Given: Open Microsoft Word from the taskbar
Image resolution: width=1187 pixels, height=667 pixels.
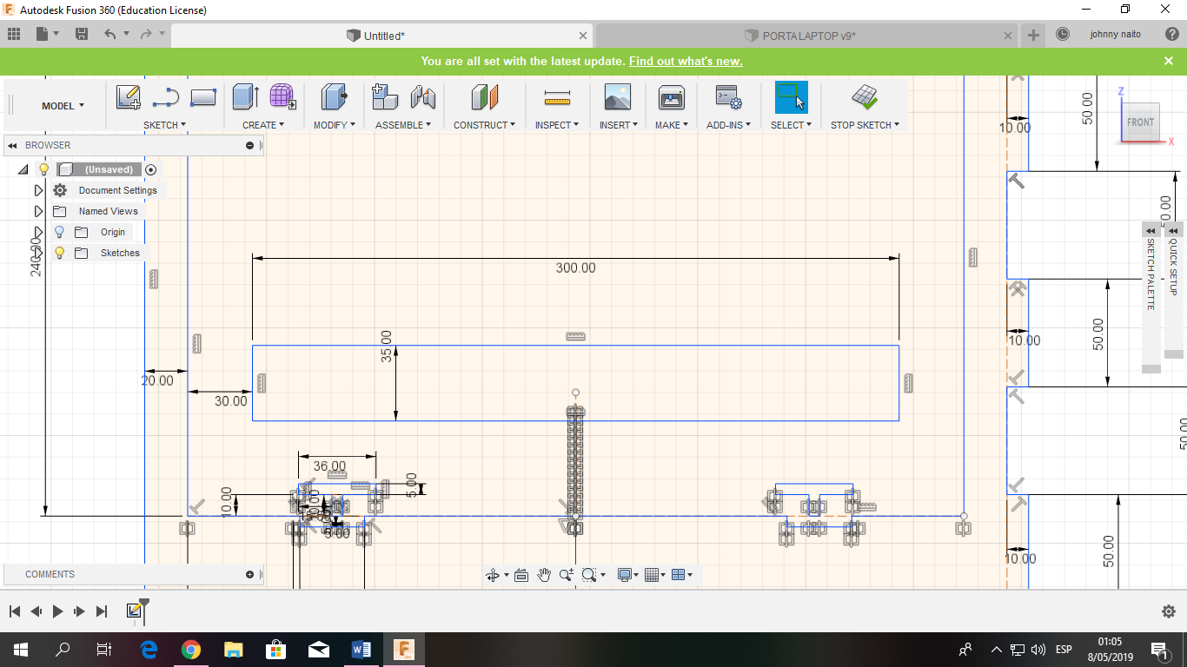Looking at the screenshot, I should [x=361, y=650].
